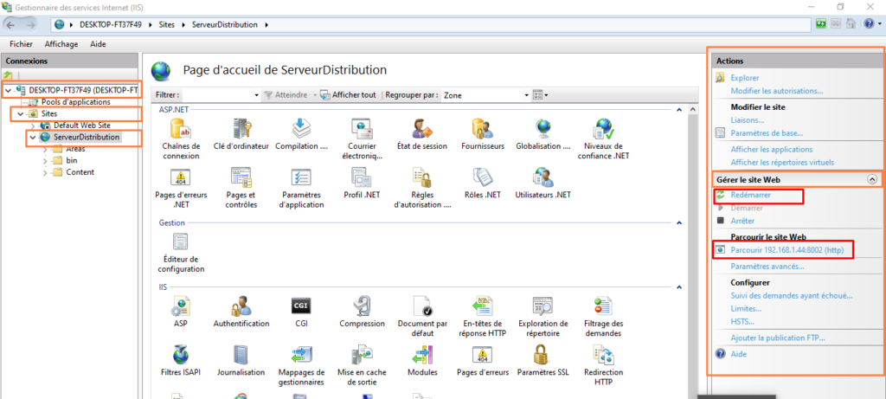The image size is (886, 399).
Task: Open the Journalisation icon
Action: pos(241,355)
